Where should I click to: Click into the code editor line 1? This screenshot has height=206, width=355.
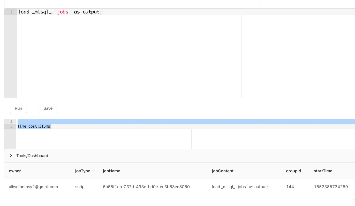(x=186, y=12)
